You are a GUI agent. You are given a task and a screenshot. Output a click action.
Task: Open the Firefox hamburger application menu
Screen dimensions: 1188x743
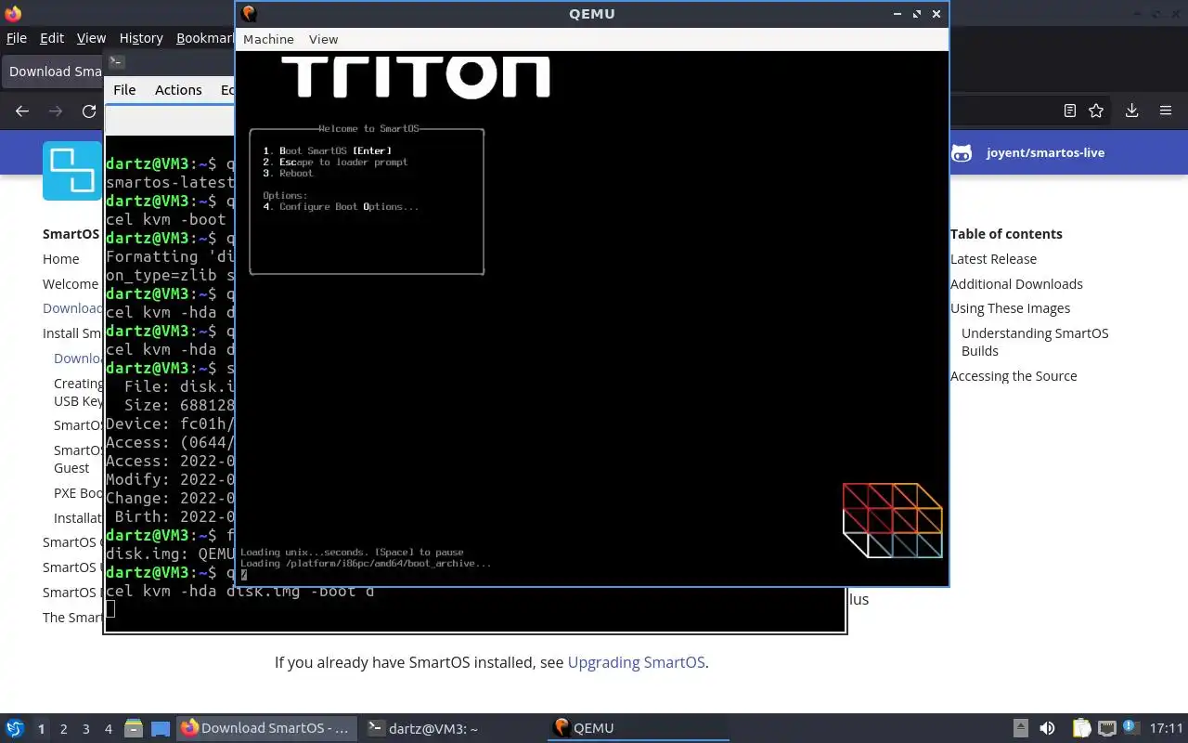[x=1166, y=111]
